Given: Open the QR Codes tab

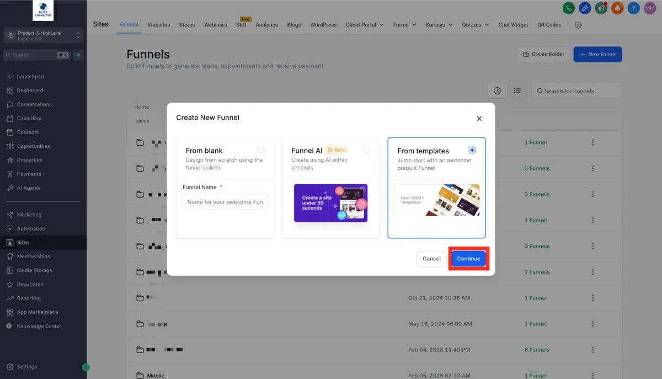Looking at the screenshot, I should [x=549, y=25].
